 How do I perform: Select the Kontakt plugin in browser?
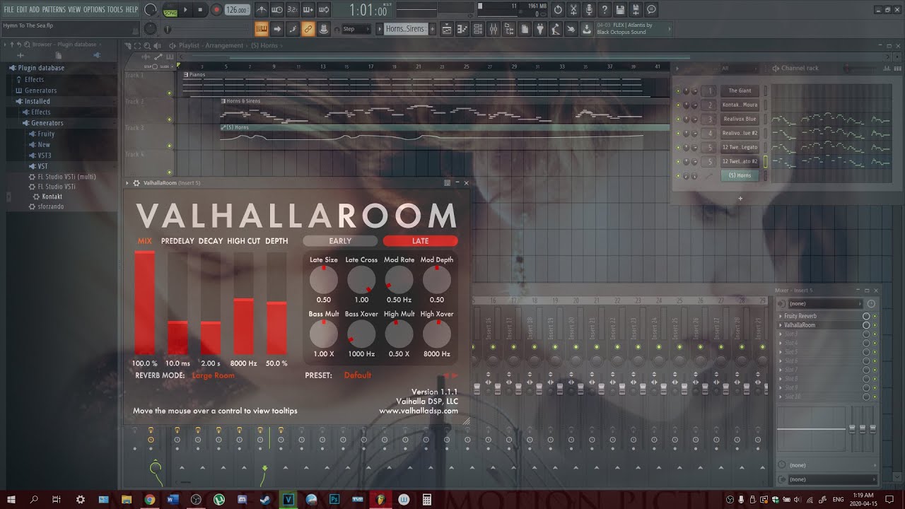pos(52,197)
